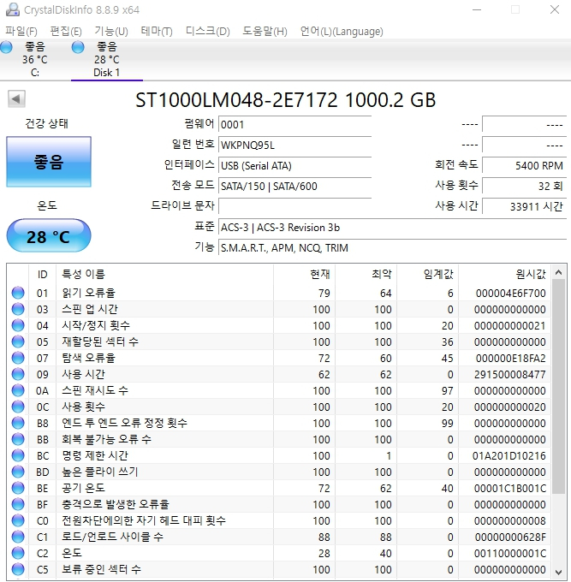Click the 원시값 column header

[504, 274]
